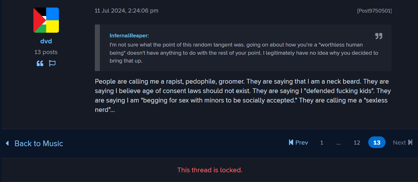
Task: Click the Next page text
Action: 399,143
